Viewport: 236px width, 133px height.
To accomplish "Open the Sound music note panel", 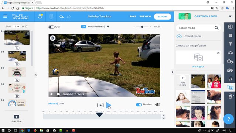I will 230,78.
